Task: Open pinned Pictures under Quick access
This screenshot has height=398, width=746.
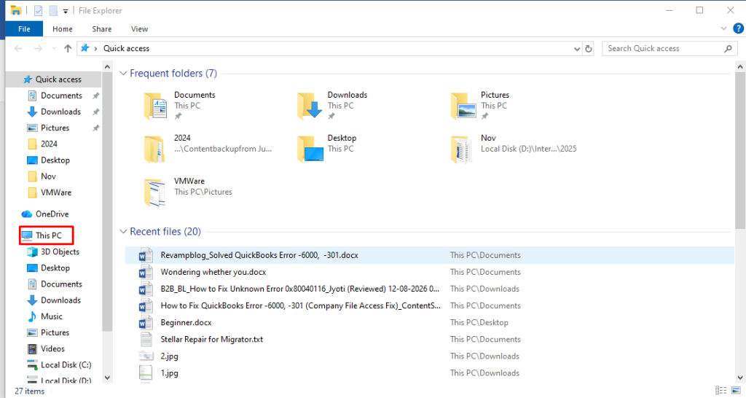Action: (55, 128)
